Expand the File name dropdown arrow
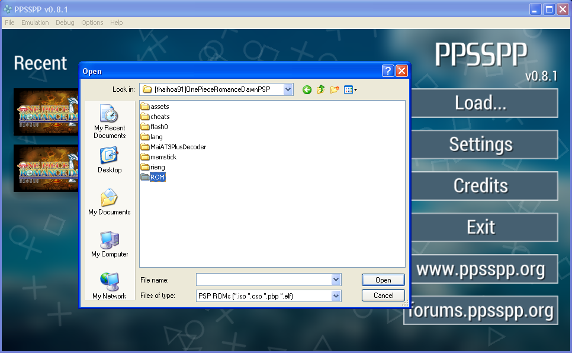This screenshot has width=572, height=353. point(336,280)
